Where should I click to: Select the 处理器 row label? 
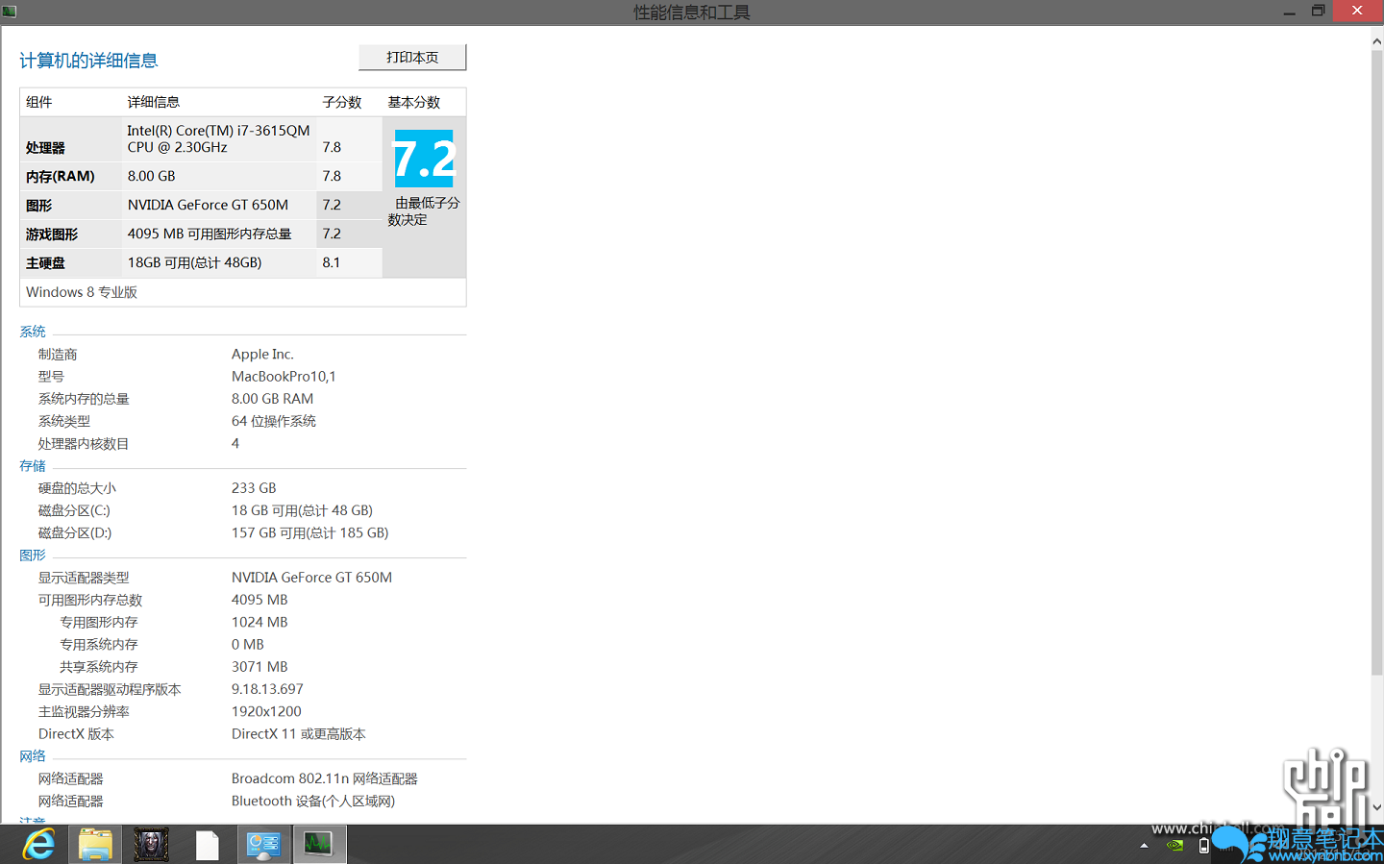pos(46,148)
